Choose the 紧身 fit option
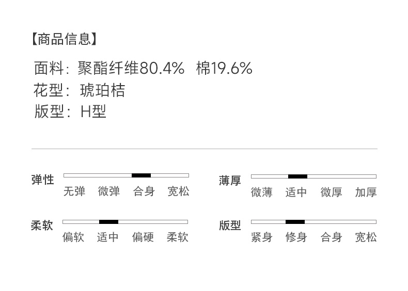408x291 pixels. (261, 237)
